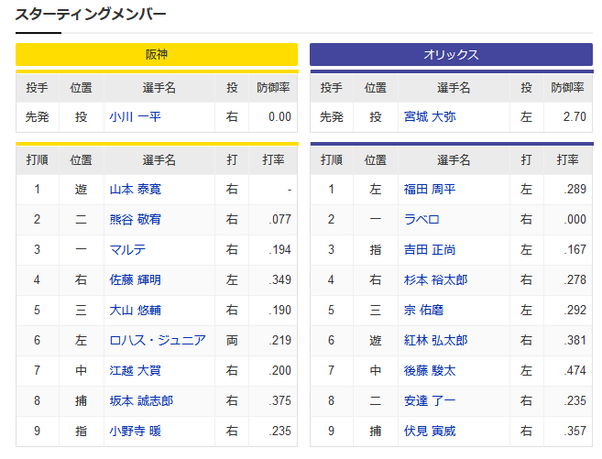602x459 pixels.
Task: Select the マルテ player link
Action: click(127, 250)
